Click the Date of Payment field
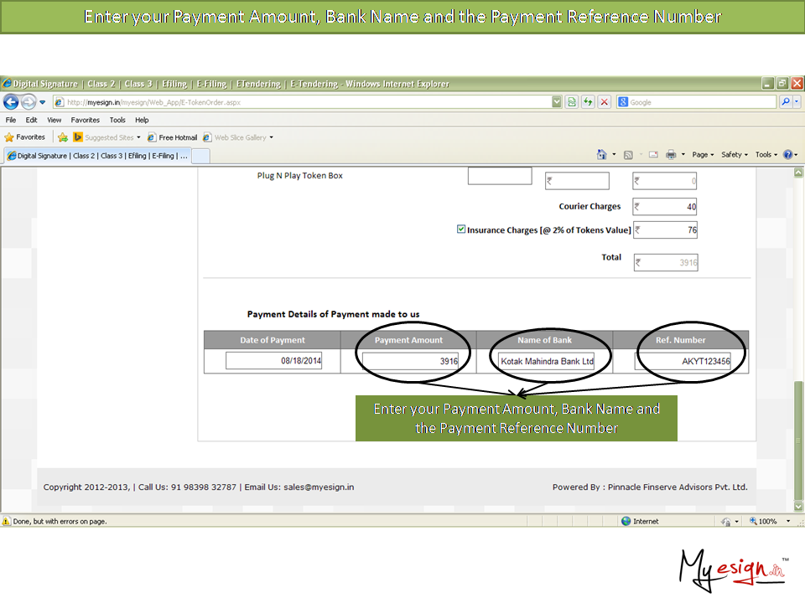 (x=273, y=361)
